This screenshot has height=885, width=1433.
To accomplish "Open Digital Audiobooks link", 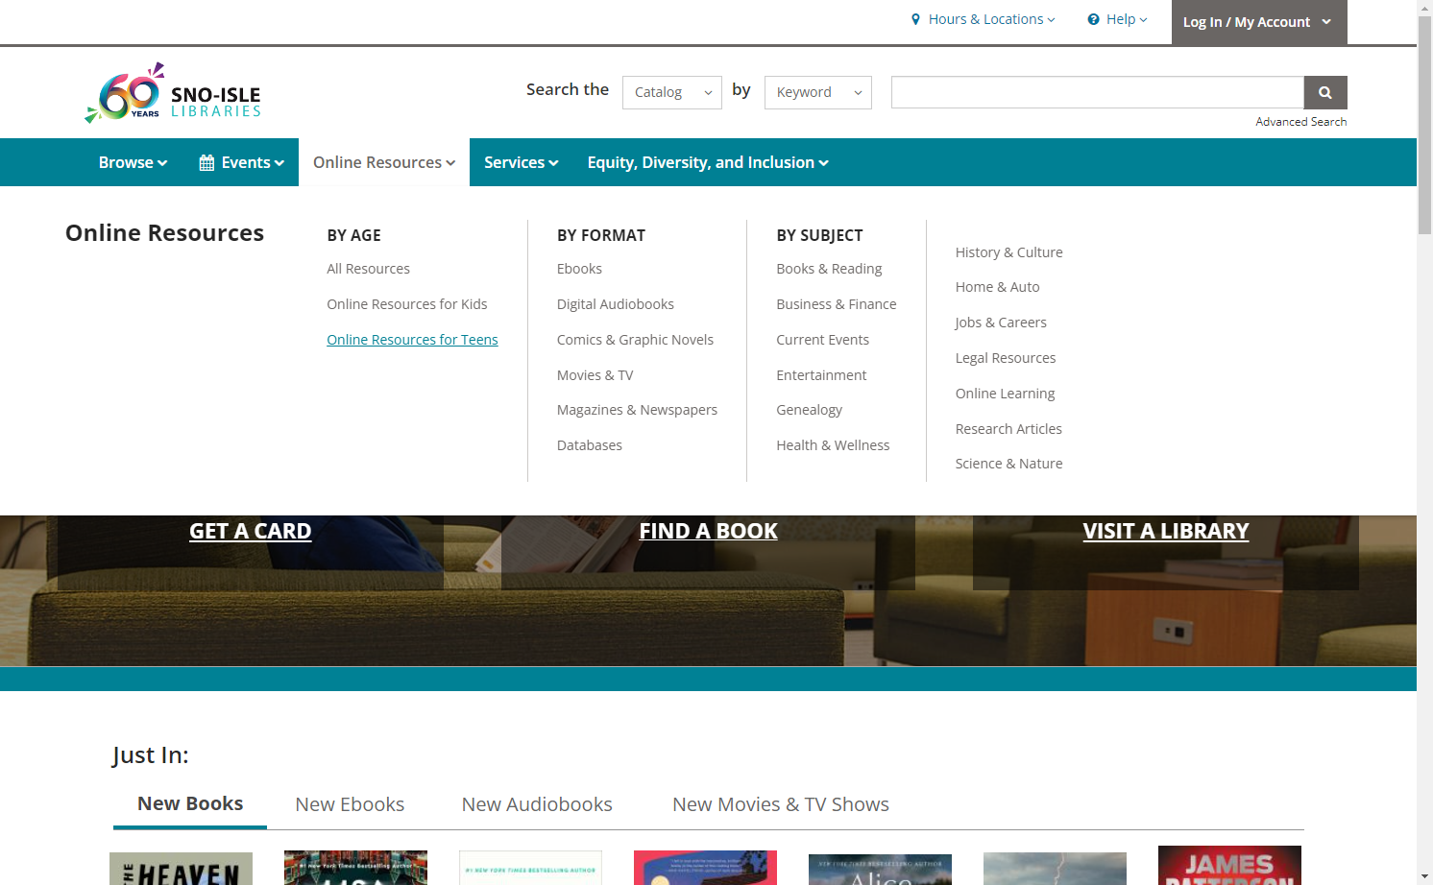I will pos(616,304).
